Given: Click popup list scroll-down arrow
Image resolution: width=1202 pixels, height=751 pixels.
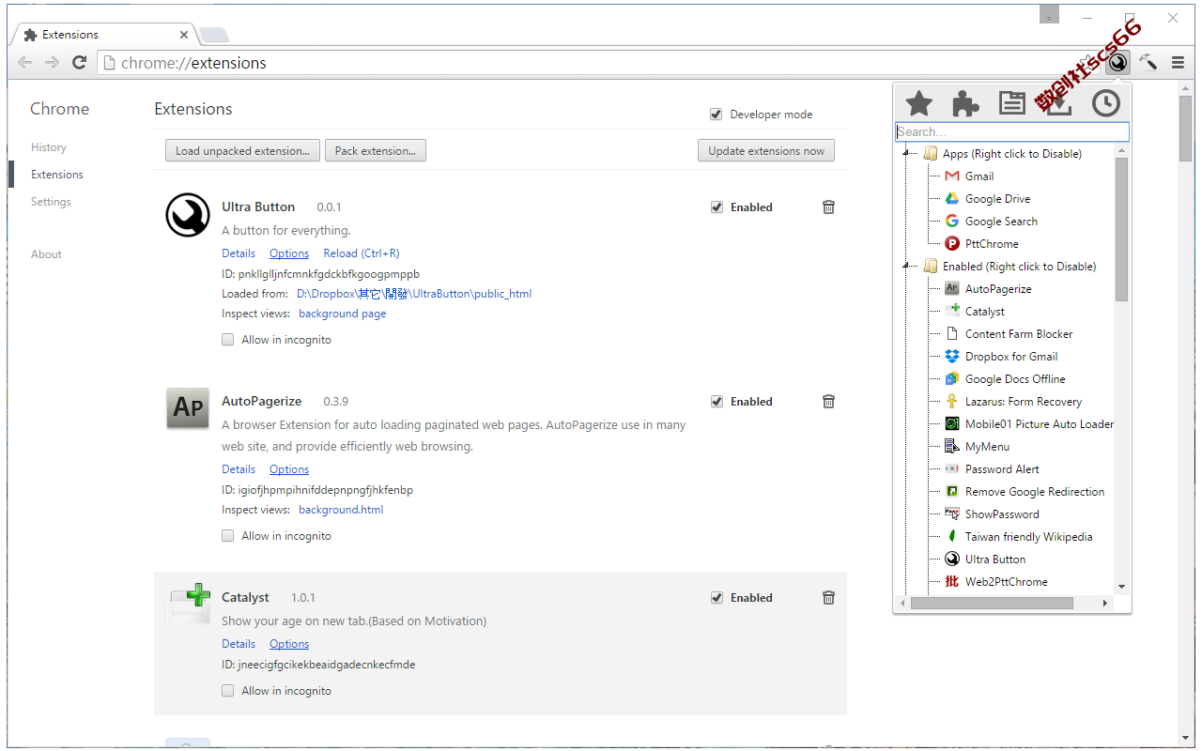Looking at the screenshot, I should [x=1121, y=588].
